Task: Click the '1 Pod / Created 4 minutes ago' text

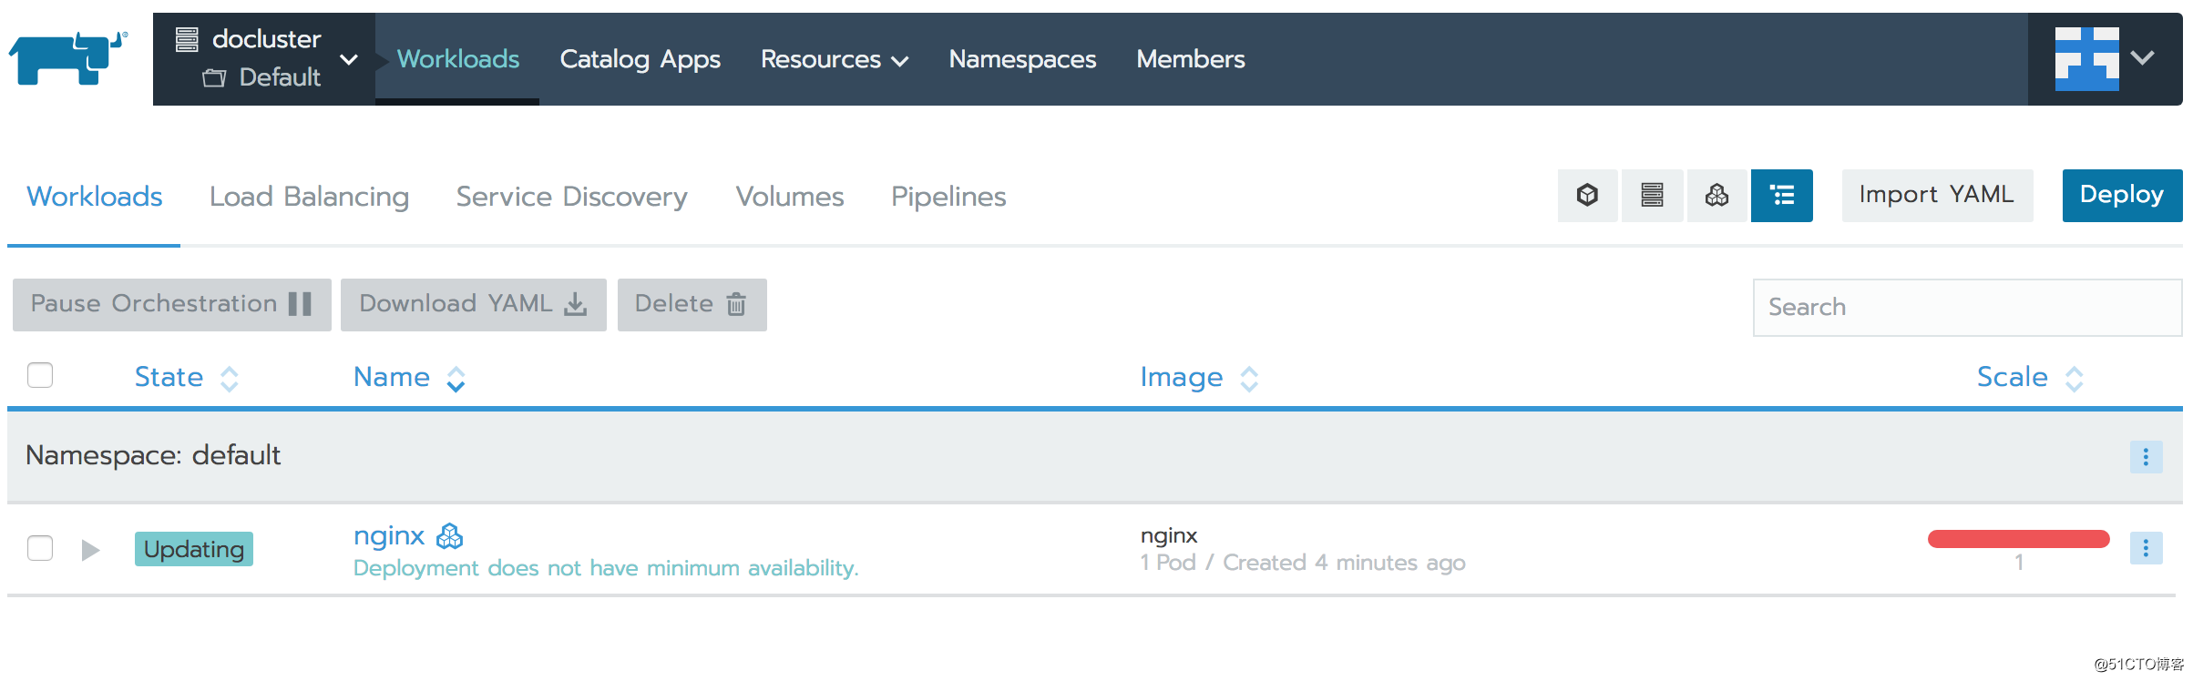Action: [x=1303, y=563]
